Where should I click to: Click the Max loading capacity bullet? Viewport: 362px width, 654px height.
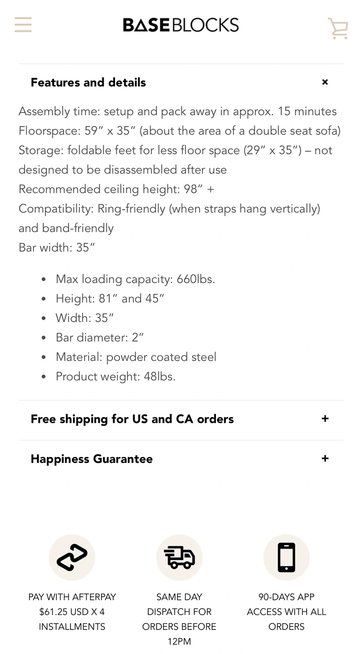click(136, 279)
